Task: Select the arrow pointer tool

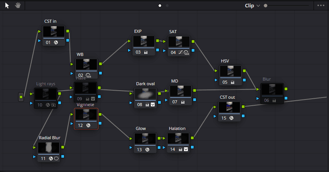Action: click(7, 5)
